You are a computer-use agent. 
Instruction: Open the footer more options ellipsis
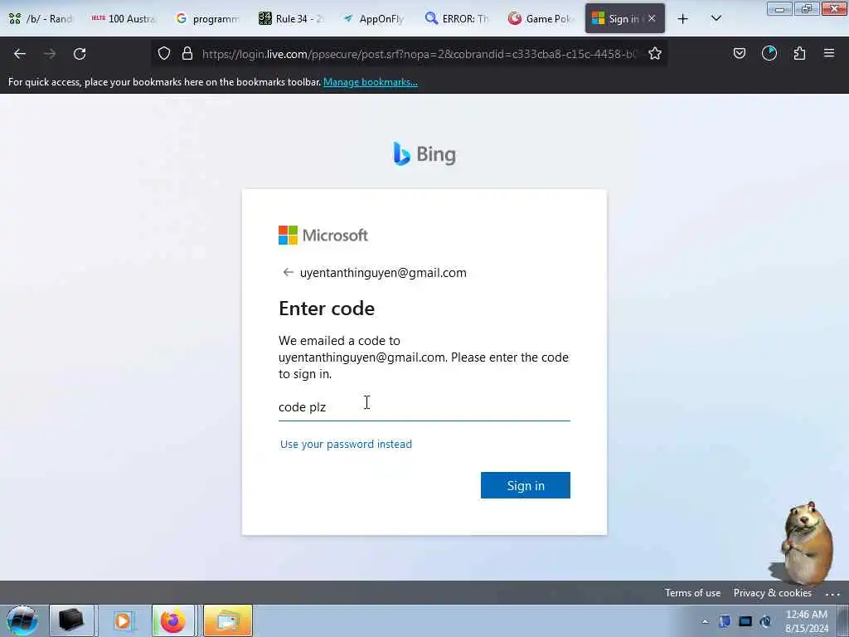click(x=832, y=594)
